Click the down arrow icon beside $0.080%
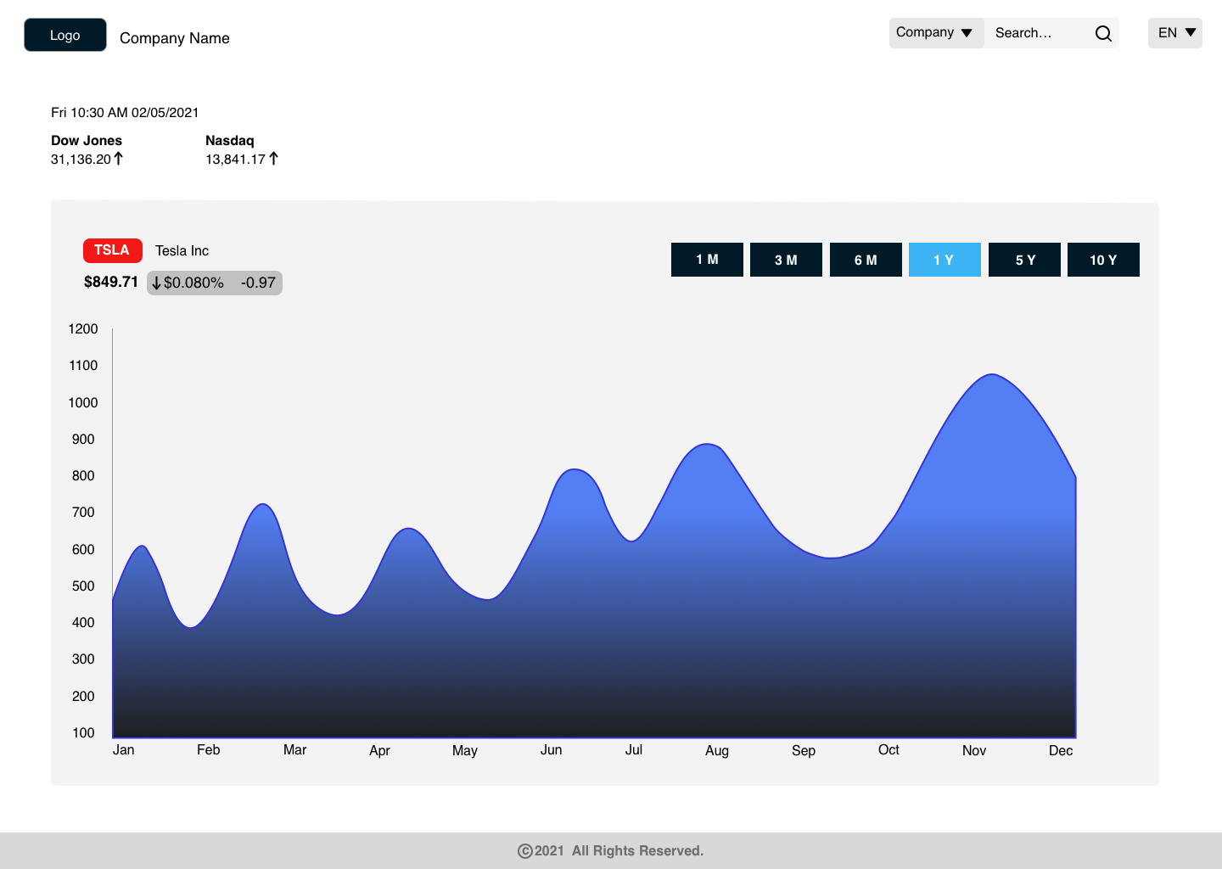The height and width of the screenshot is (869, 1222). click(156, 283)
